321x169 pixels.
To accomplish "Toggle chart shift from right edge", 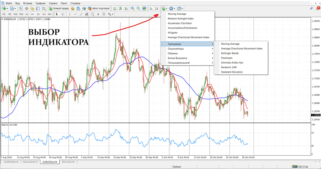I will (157, 8).
